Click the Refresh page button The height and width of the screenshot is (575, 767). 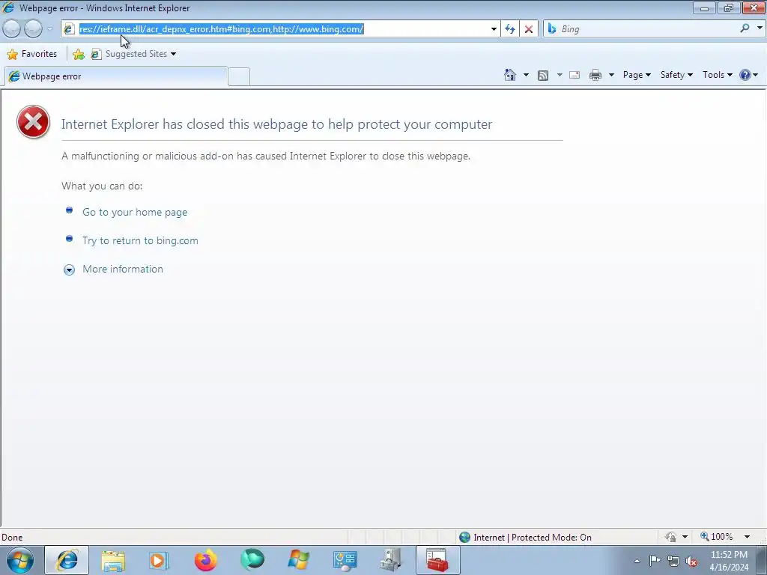click(x=510, y=29)
